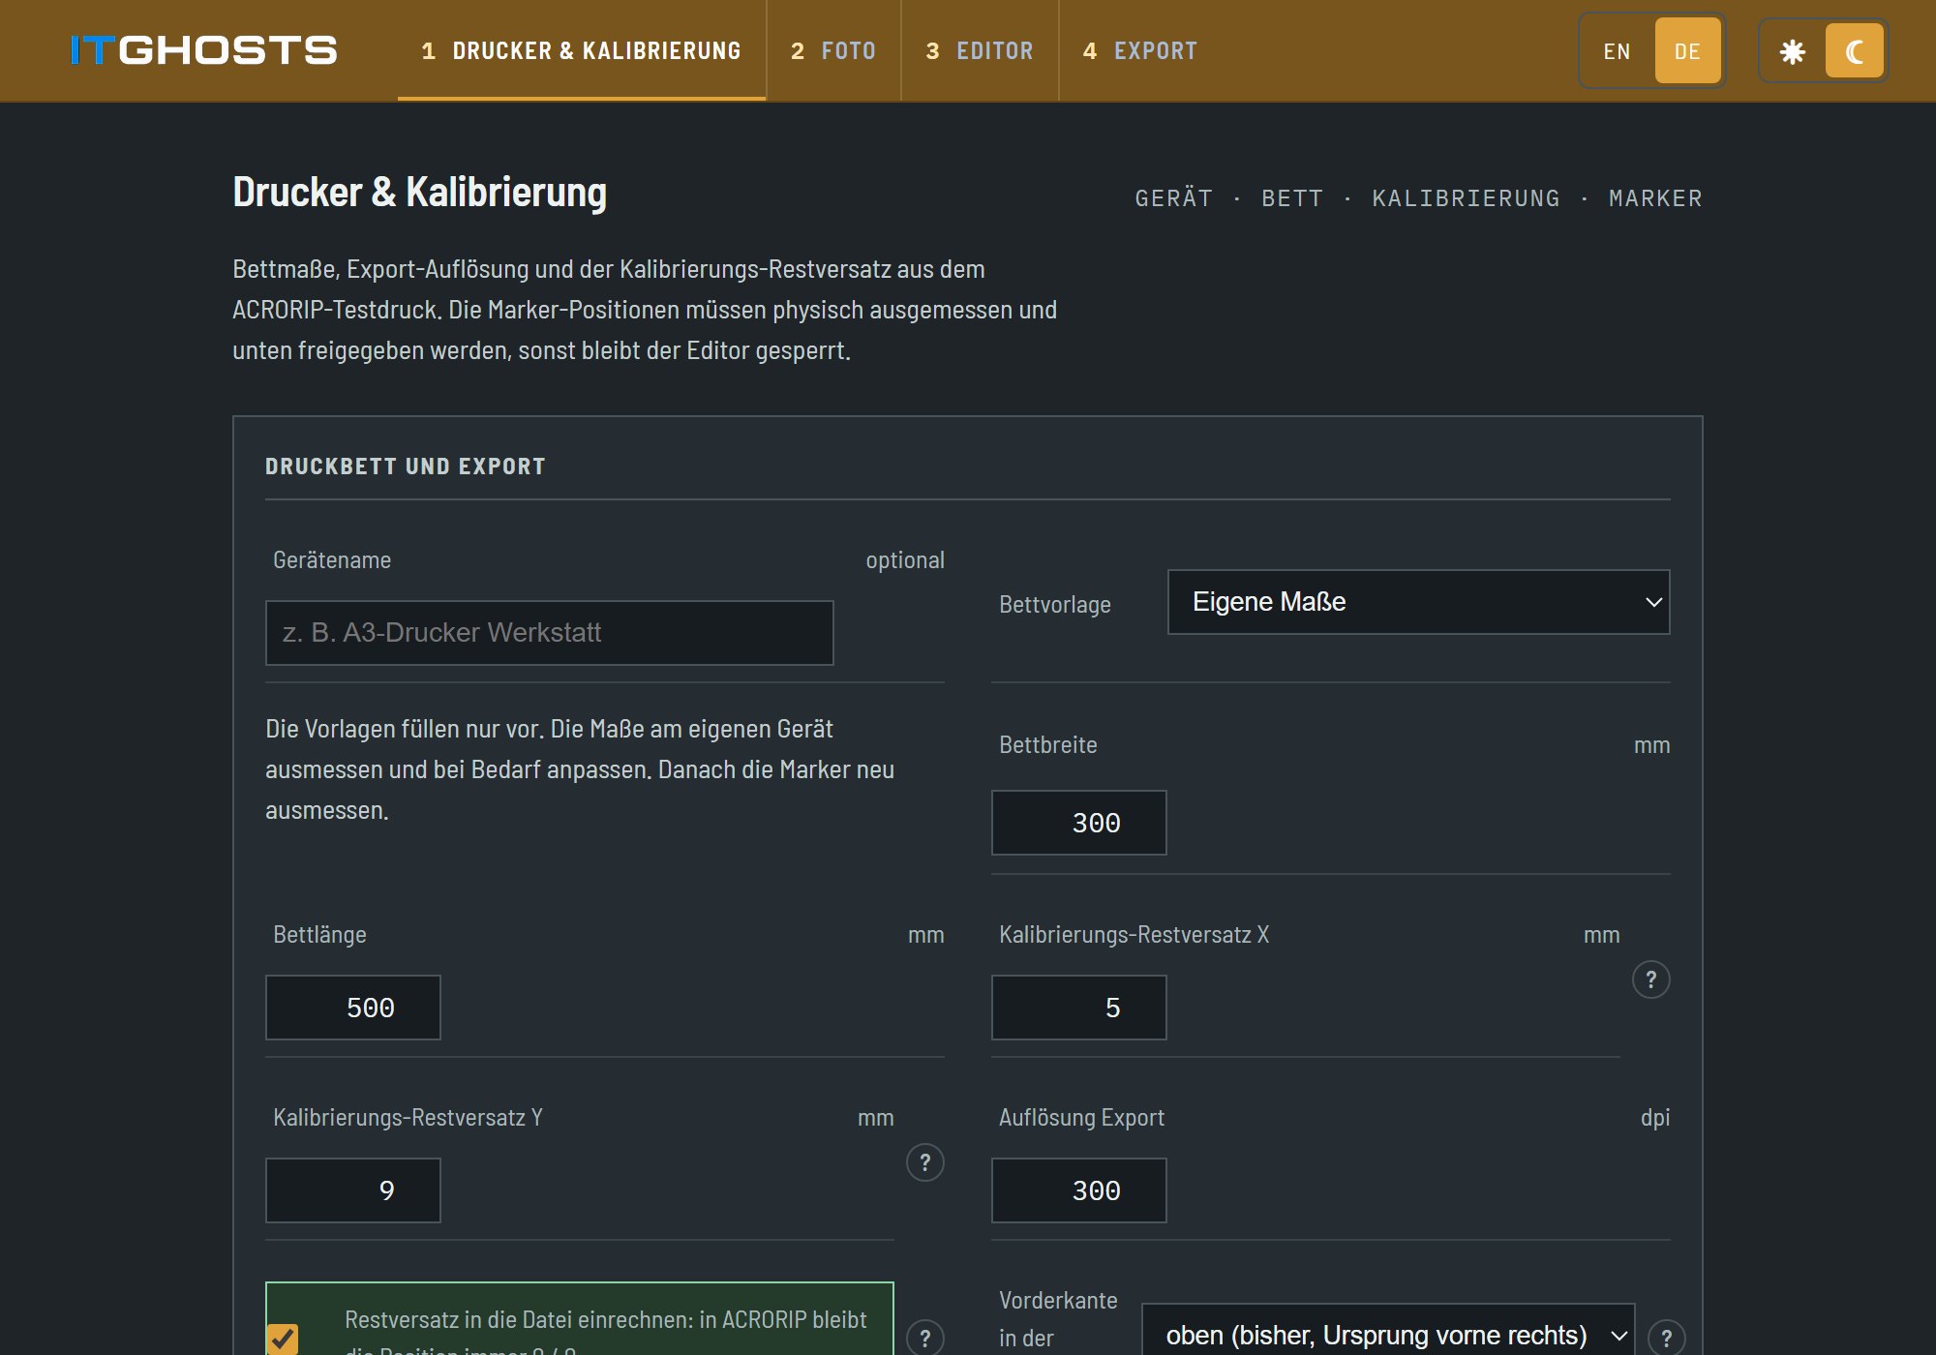Go to the Foto step tab

[x=833, y=51]
